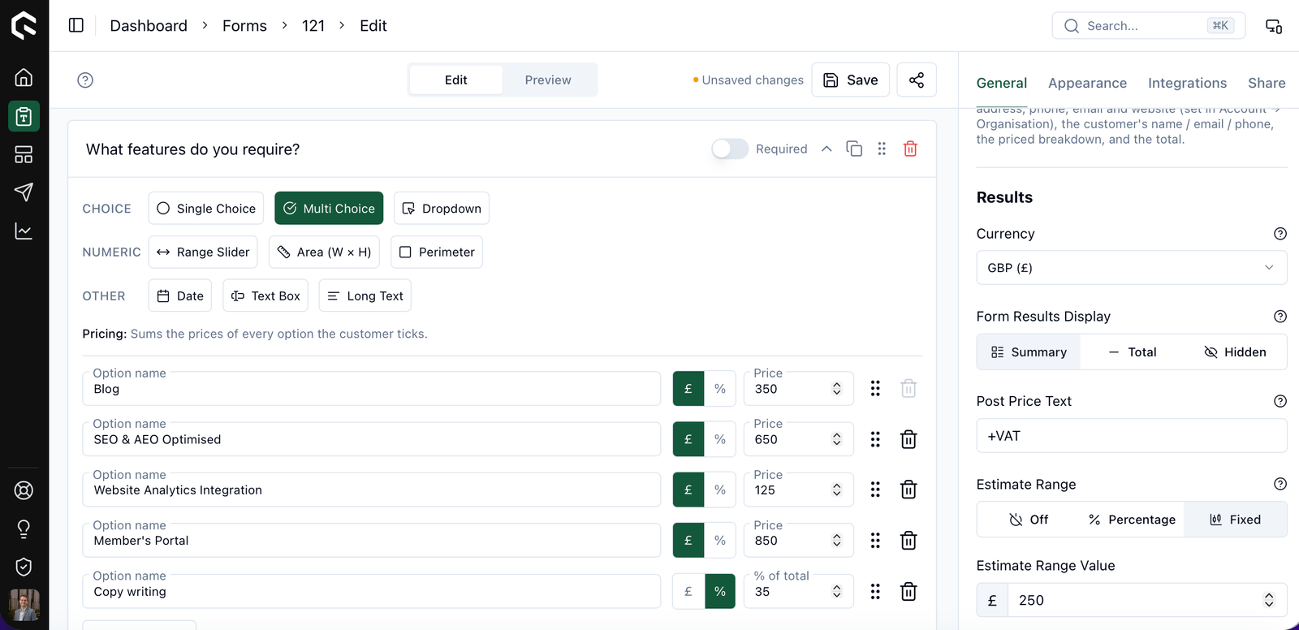The width and height of the screenshot is (1299, 630).
Task: Edit the Post Price Text field
Action: (x=1132, y=436)
